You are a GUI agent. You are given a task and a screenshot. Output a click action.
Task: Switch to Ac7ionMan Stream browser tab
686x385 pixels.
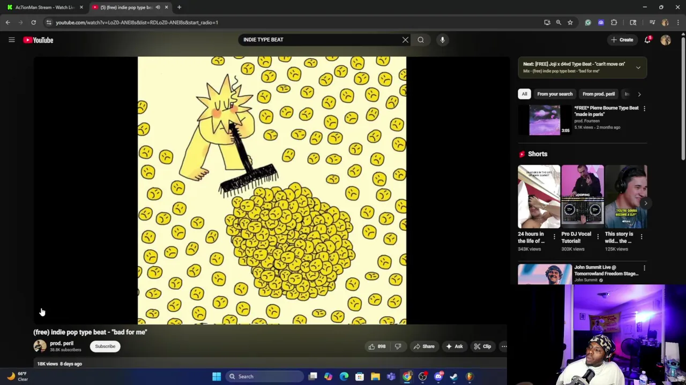point(44,7)
